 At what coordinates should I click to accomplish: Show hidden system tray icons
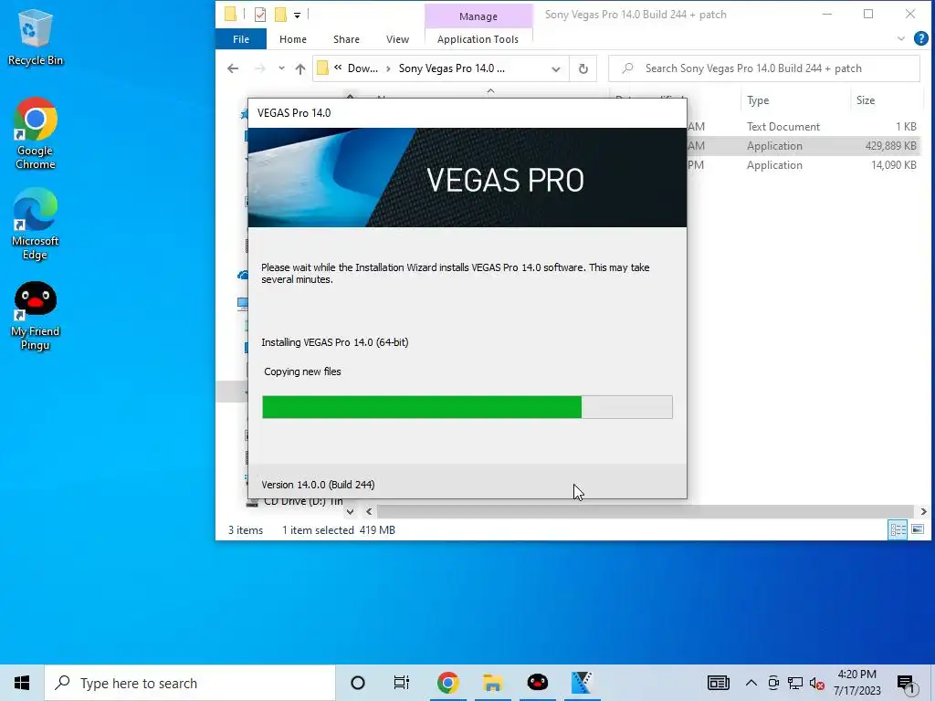[751, 683]
